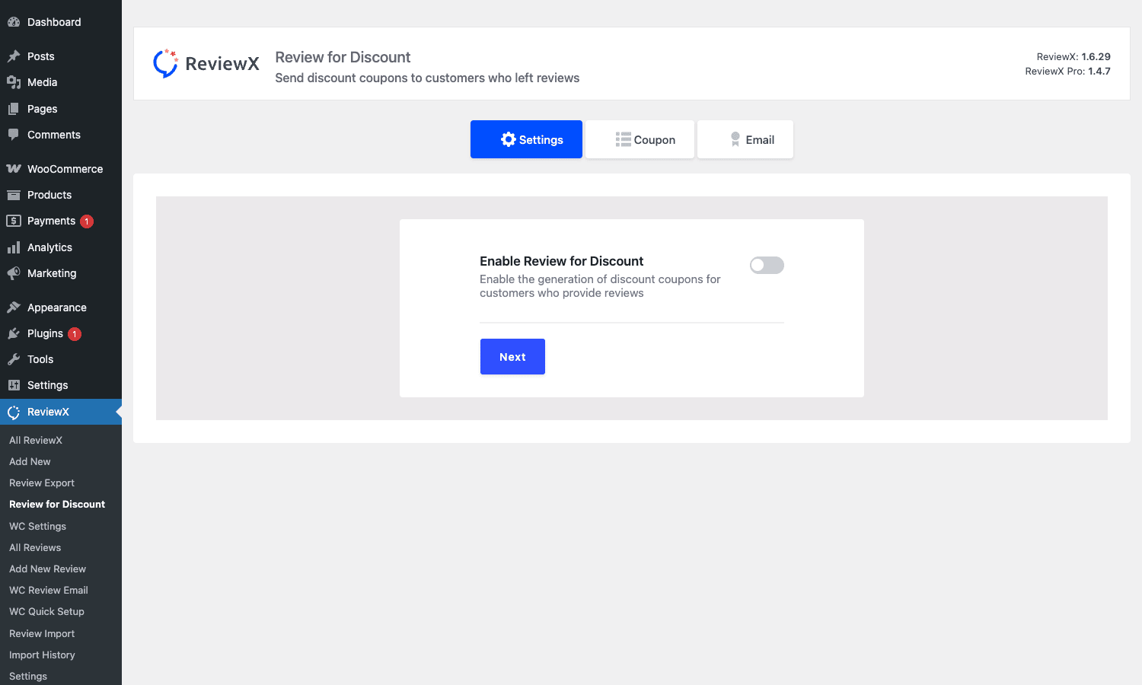1142x685 pixels.
Task: Click the ReviewX logo in header
Action: coord(206,63)
